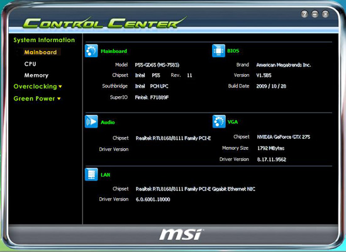
Task: Click the SuperIO label
Action: tap(119, 97)
